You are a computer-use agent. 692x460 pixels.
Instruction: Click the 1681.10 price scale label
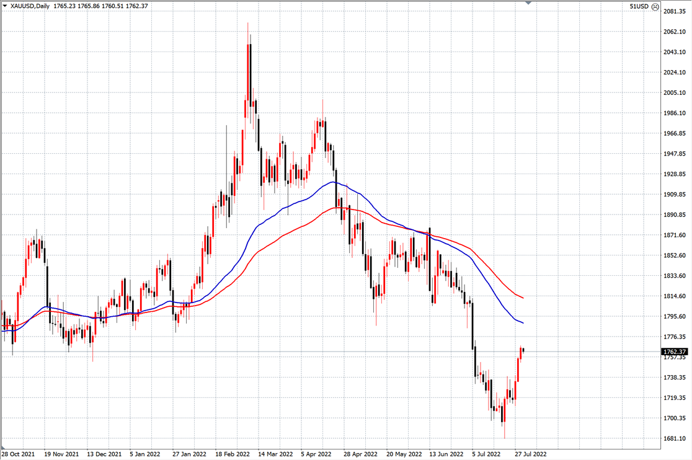675,438
